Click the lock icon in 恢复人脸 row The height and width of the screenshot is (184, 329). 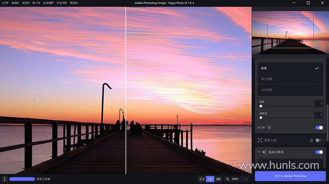pos(312,140)
